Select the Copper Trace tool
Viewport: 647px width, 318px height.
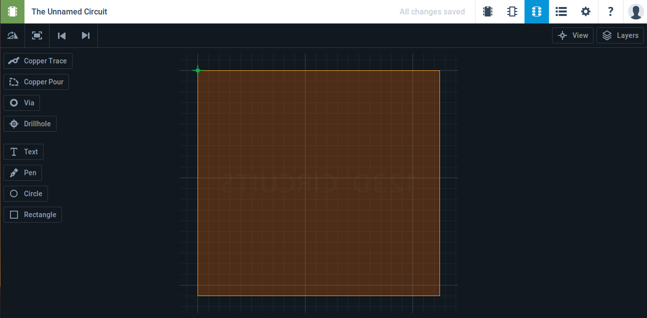pyautogui.click(x=38, y=61)
